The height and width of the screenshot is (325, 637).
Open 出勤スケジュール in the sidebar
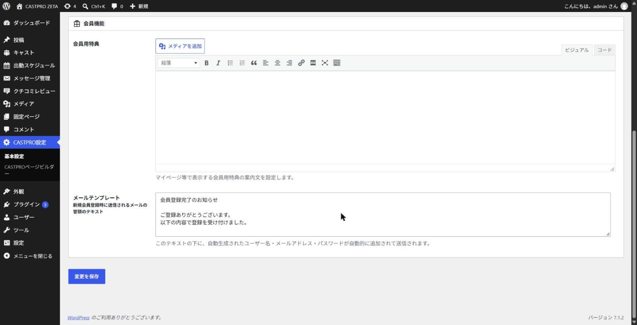(x=30, y=65)
